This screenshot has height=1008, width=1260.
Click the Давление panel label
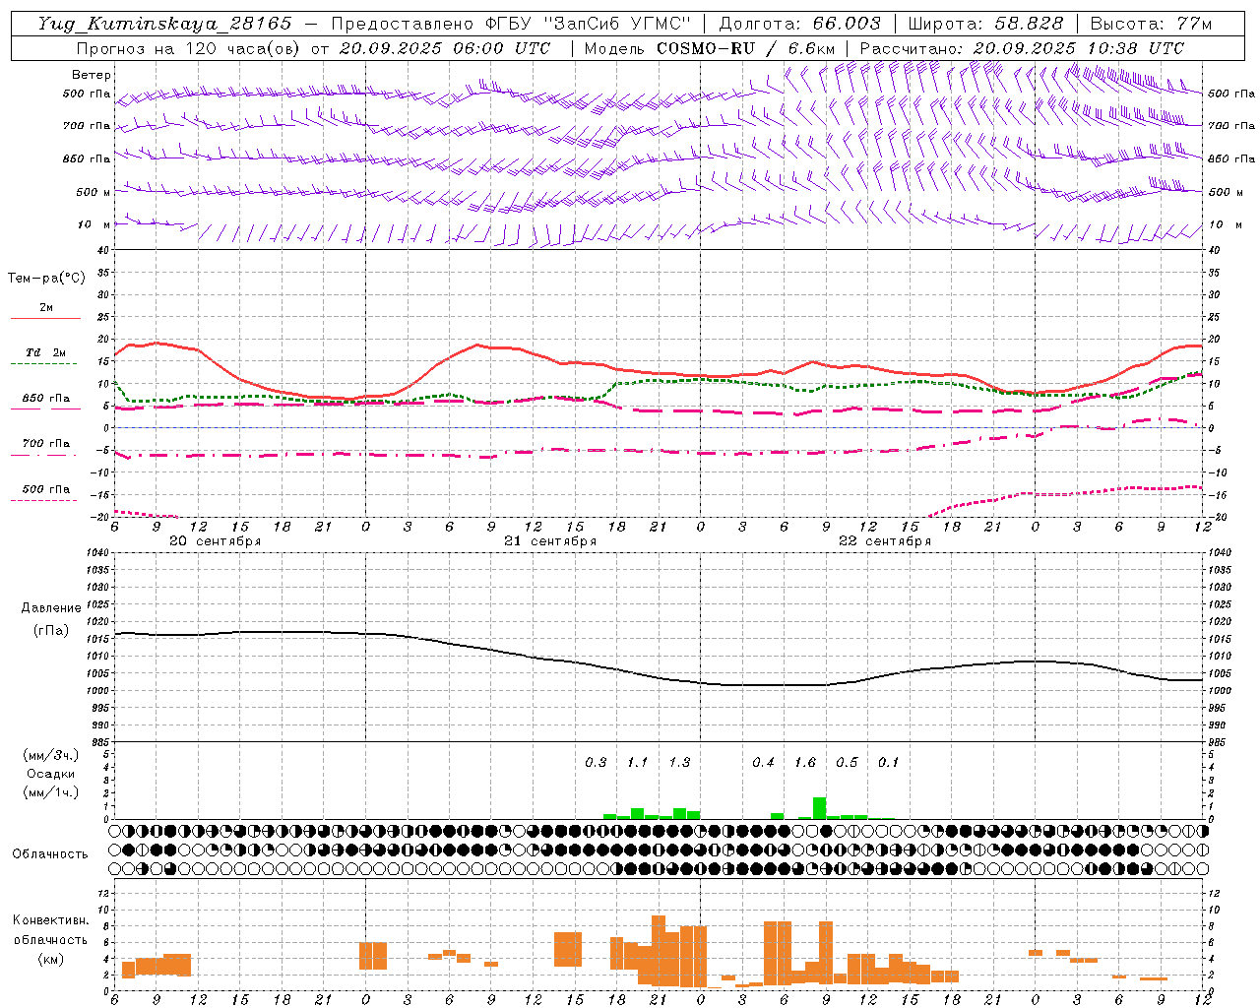pos(51,608)
